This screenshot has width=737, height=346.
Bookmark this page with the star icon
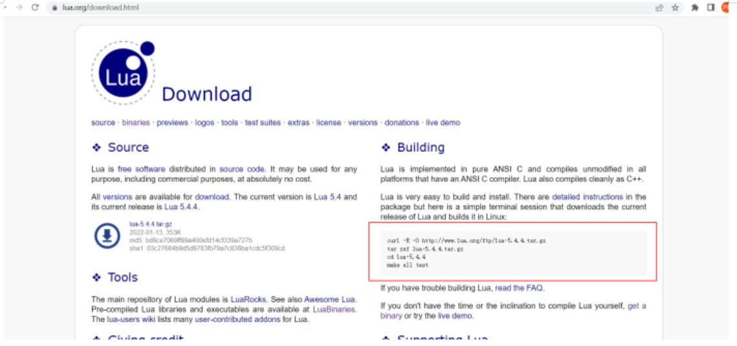click(x=675, y=8)
